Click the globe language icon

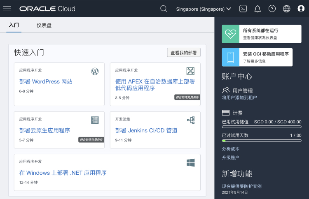click(286, 9)
